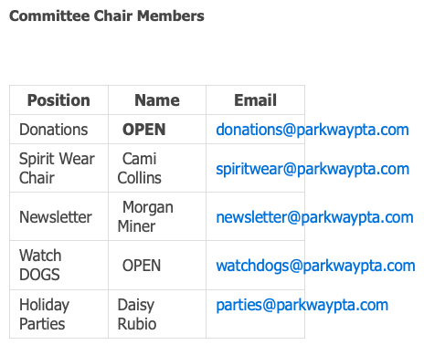Image resolution: width=424 pixels, height=345 pixels.
Task: Select the OPEN name cell for Watch DOGS
Action: pyautogui.click(x=157, y=266)
